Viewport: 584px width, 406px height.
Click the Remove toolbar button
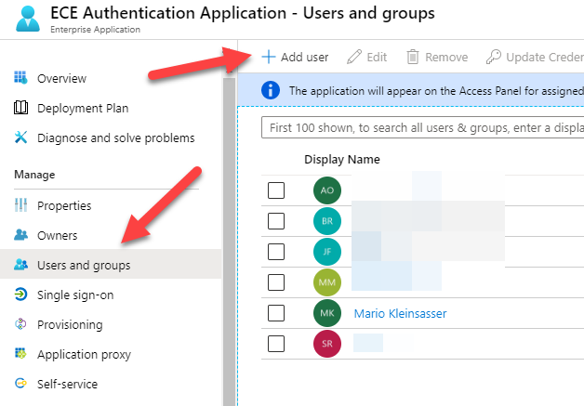tap(437, 57)
